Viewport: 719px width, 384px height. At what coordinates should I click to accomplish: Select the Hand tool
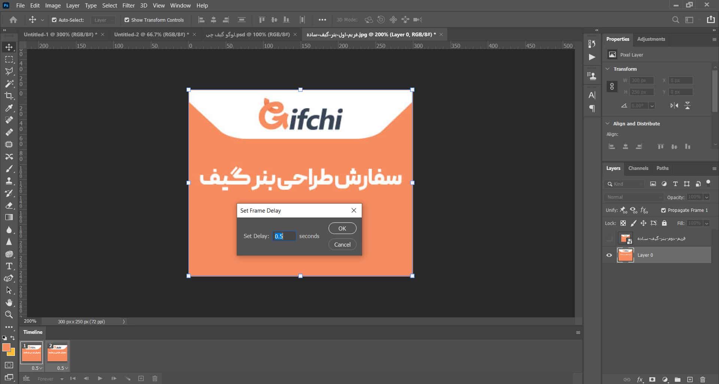click(9, 302)
